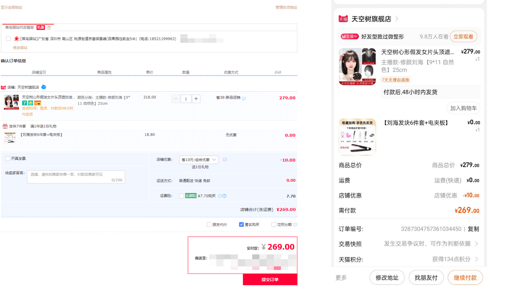Click the 继续付款 continue payment button
Image resolution: width=516 pixels, height=290 pixels.
coord(465,277)
